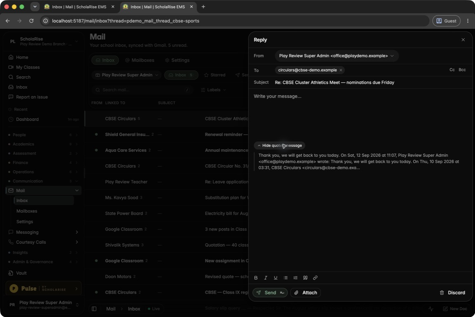Attach a file to the reply
This screenshot has width=475, height=317.
(306, 292)
